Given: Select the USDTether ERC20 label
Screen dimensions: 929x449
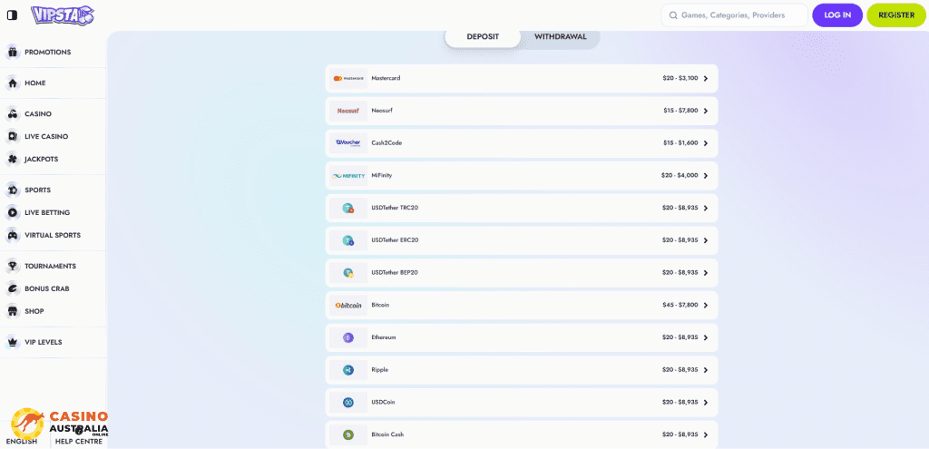Looking at the screenshot, I should pos(396,239).
